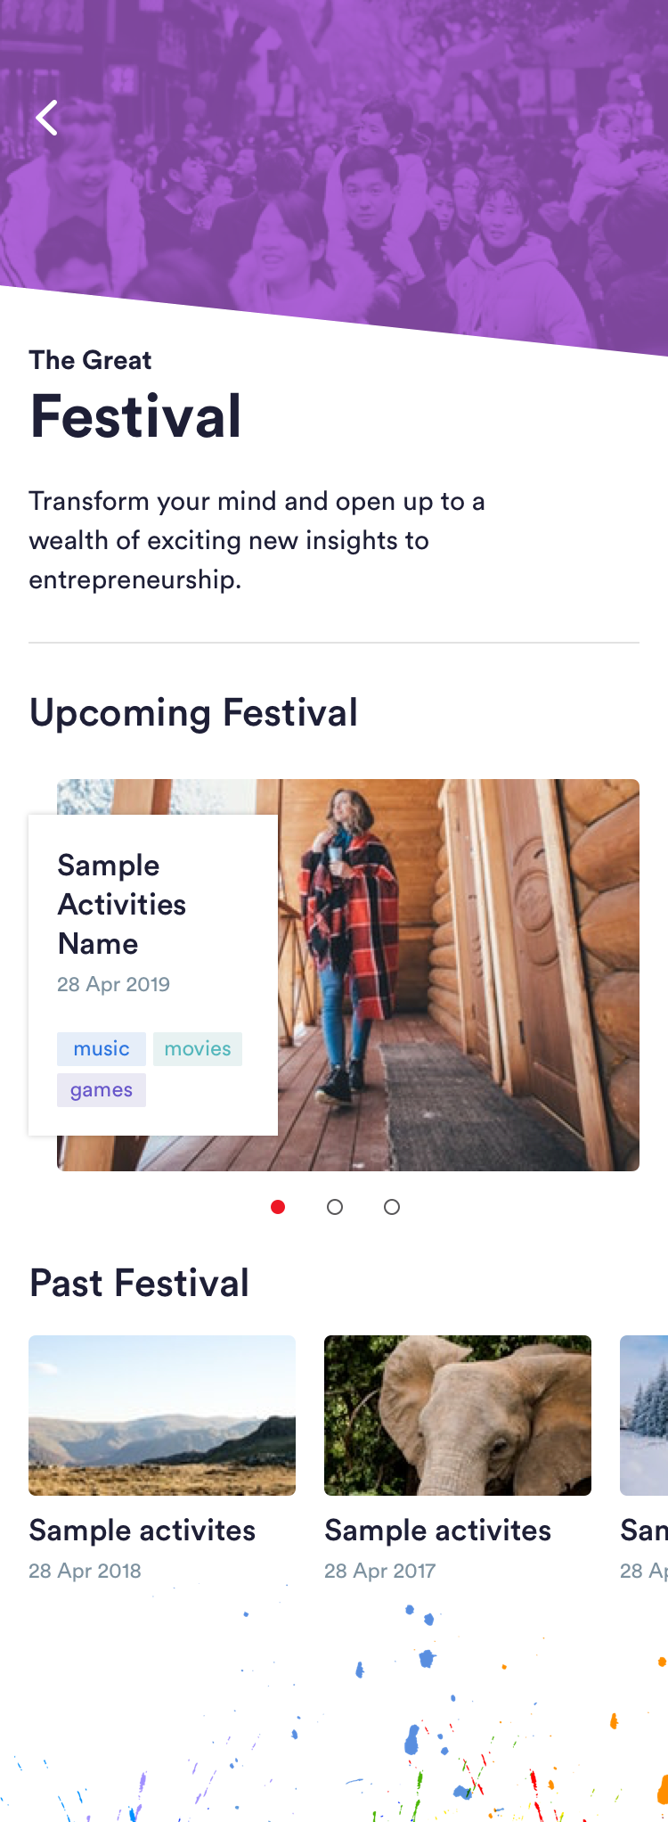Open the Sample Activities Name card title
Image resolution: width=668 pixels, height=1822 pixels.
[122, 904]
